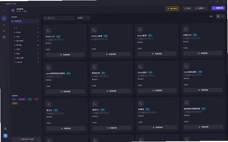Filter by the purple tag chip

[22, 99]
